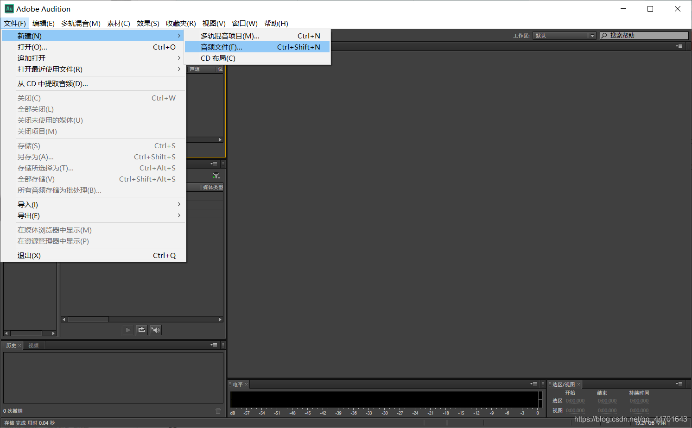Toggle the loop playback button
The image size is (692, 428).
142,330
